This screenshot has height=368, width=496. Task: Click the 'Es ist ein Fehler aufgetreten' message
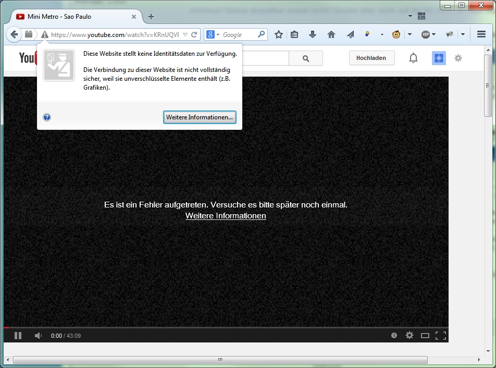click(226, 205)
